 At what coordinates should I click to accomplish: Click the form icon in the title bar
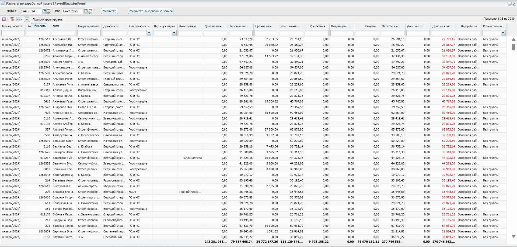click(3, 4)
